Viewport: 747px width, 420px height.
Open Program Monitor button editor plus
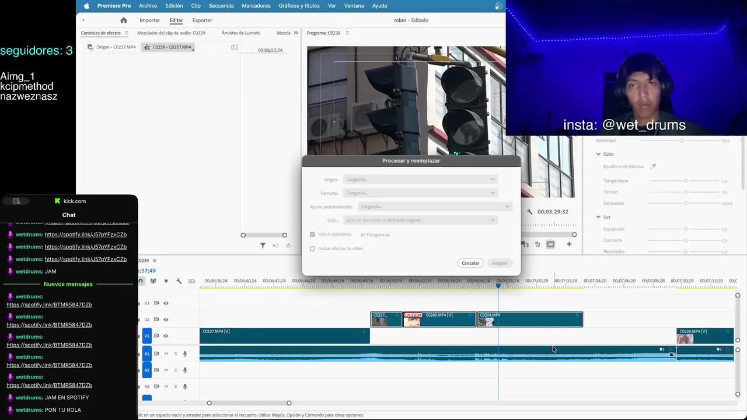[x=569, y=244]
